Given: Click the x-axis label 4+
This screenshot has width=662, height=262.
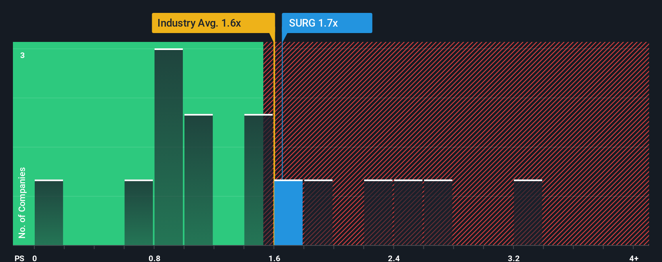Looking at the screenshot, I should [x=634, y=258].
